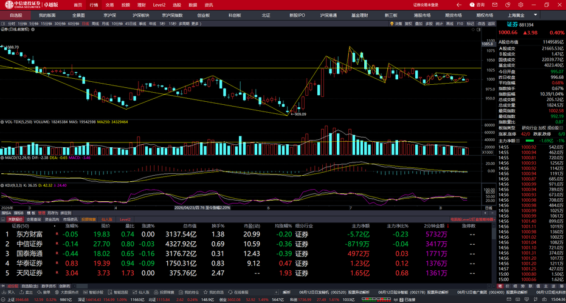
Task: Expand the market tabs overflow dropdown arrow
Action: pyautogui.click(x=536, y=15)
